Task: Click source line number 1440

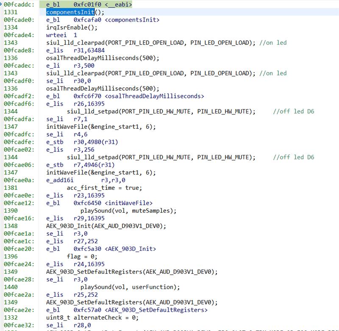Action: tap(10, 287)
